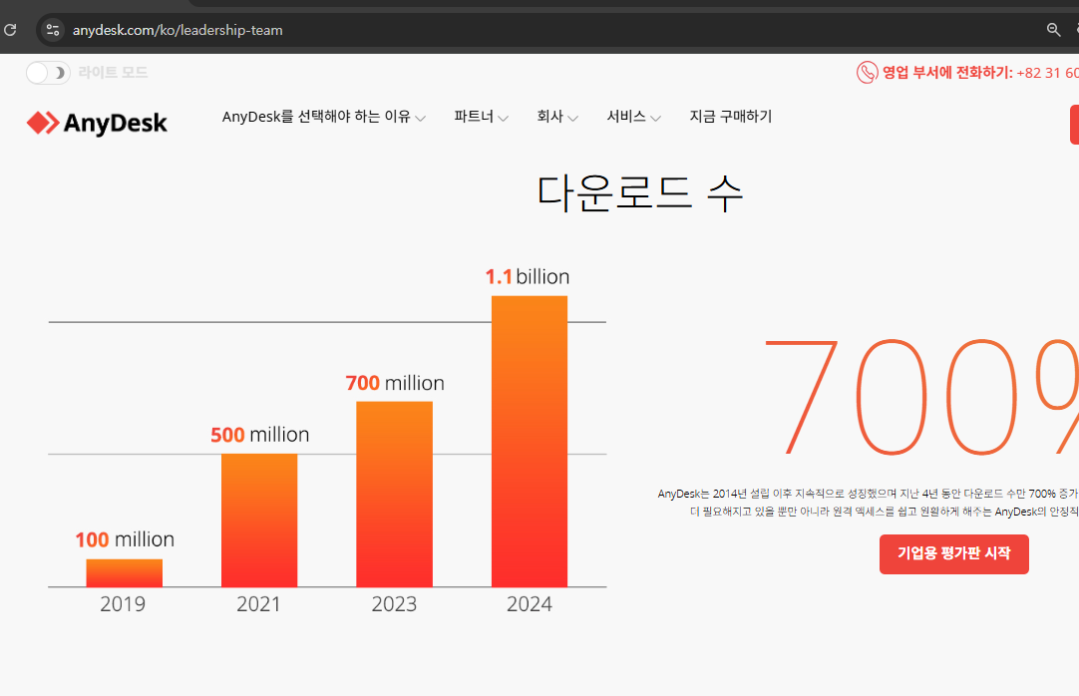This screenshot has width=1079, height=696.
Task: Click the 기업용 평가판 시작 button
Action: point(953,554)
